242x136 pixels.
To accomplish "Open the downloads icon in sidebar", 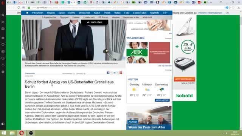I will tap(3, 65).
